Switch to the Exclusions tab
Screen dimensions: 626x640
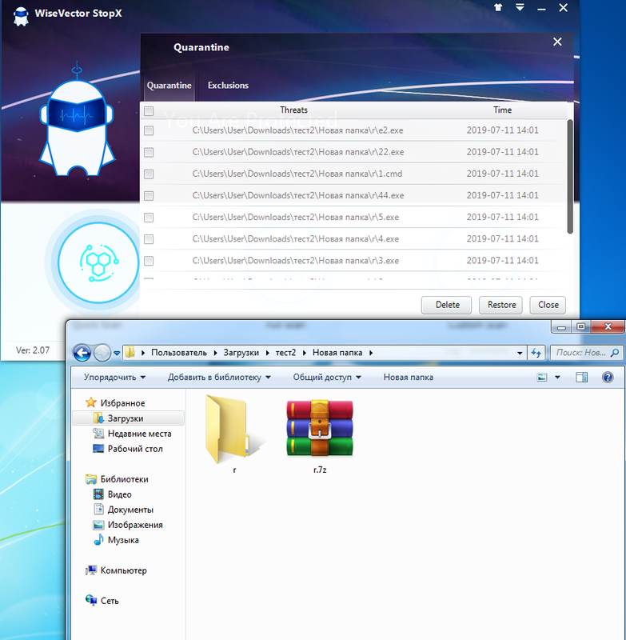pyautogui.click(x=228, y=86)
